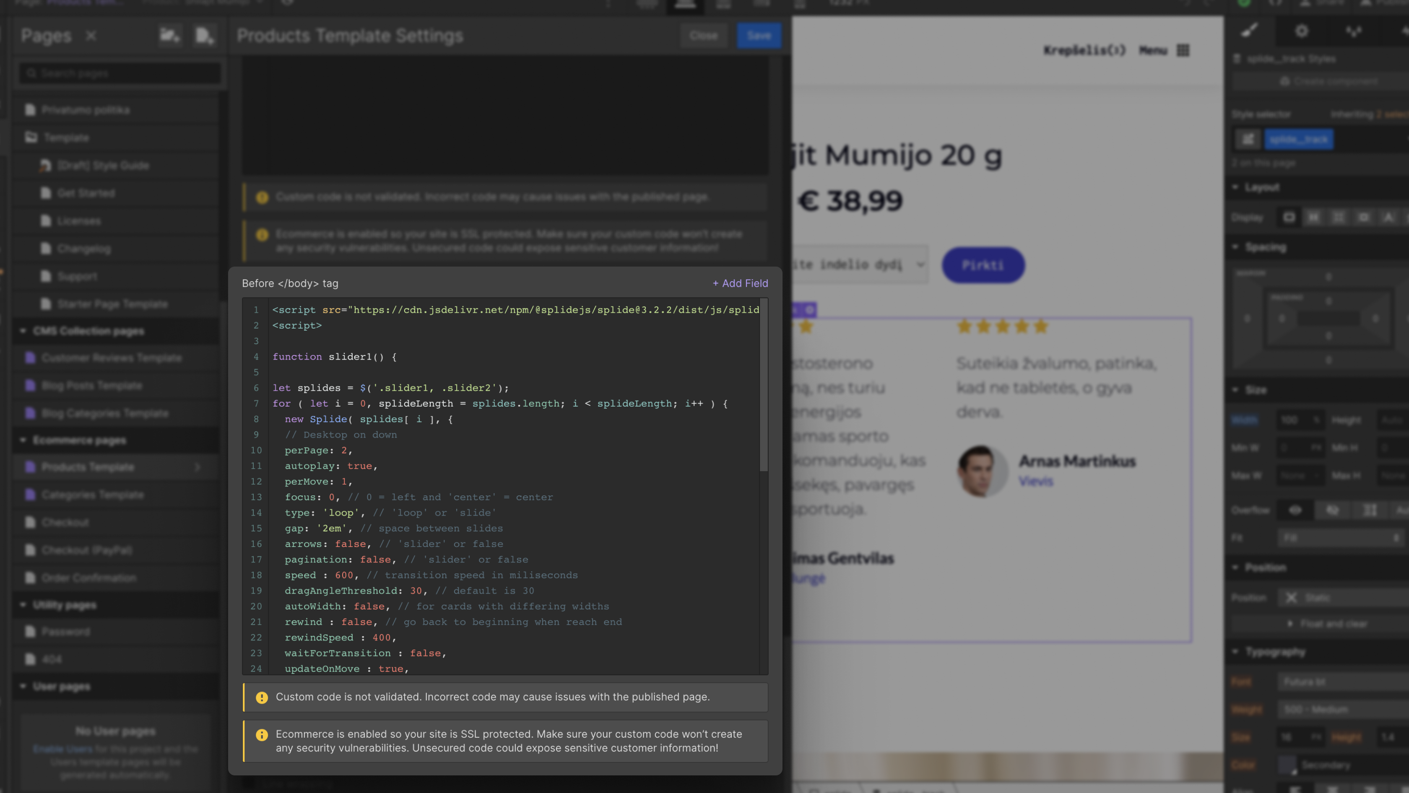This screenshot has height=793, width=1409.
Task: Expand the Products Template page settings arrow
Action: click(198, 467)
